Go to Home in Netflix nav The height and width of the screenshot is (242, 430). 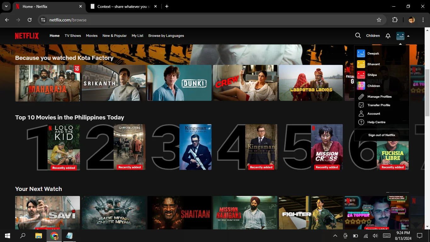[54, 36]
